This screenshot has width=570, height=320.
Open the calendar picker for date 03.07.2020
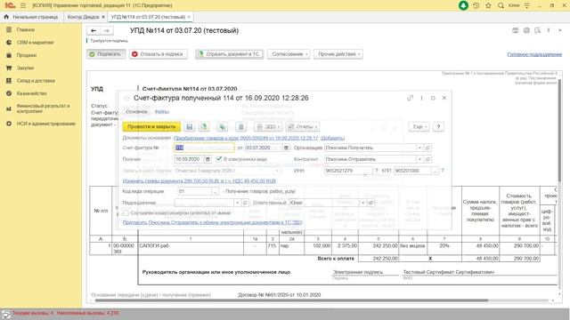pos(286,148)
